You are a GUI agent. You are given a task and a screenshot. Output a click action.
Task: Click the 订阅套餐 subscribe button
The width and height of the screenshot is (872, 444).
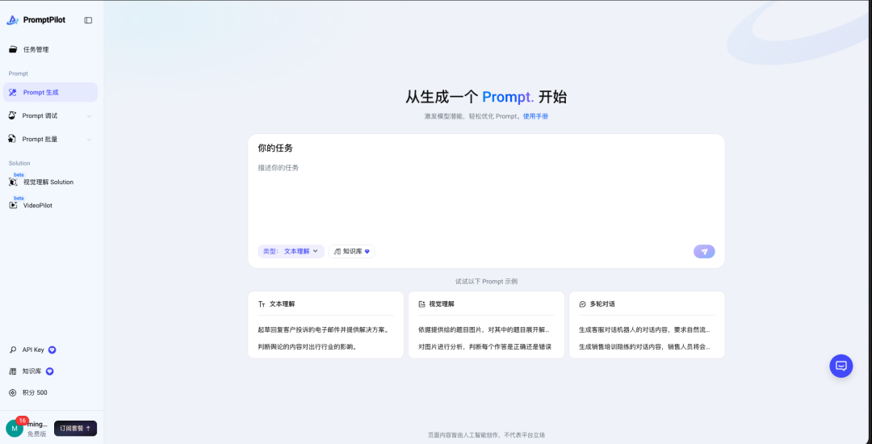pos(75,429)
